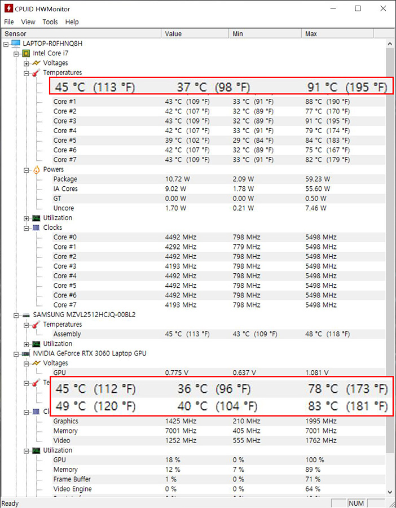Image resolution: width=396 pixels, height=508 pixels.
Task: Click the thermometer icon under the SAMSUNG drive
Action: [x=36, y=325]
